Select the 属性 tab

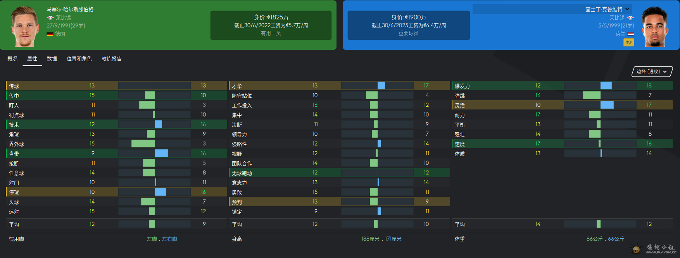coord(32,59)
